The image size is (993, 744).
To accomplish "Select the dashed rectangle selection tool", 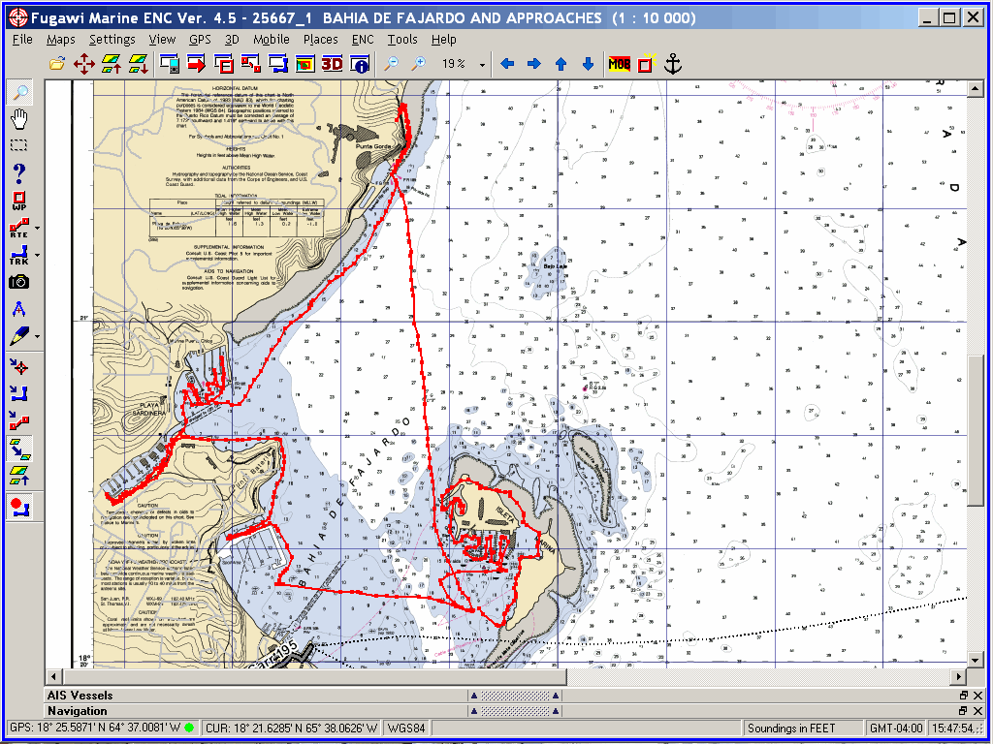I will [20, 145].
